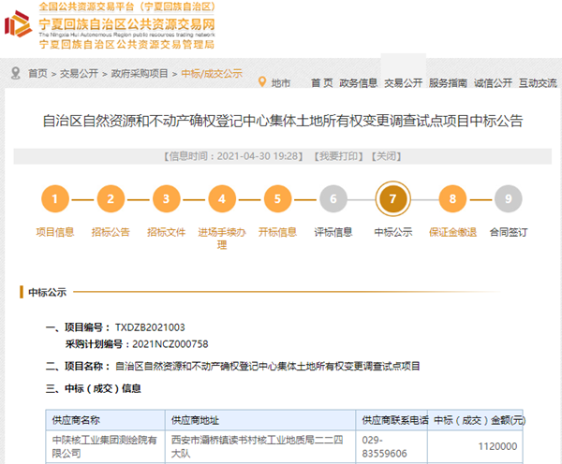Select step 3 circle 招标文件
The height and width of the screenshot is (464, 562).
pos(166,198)
